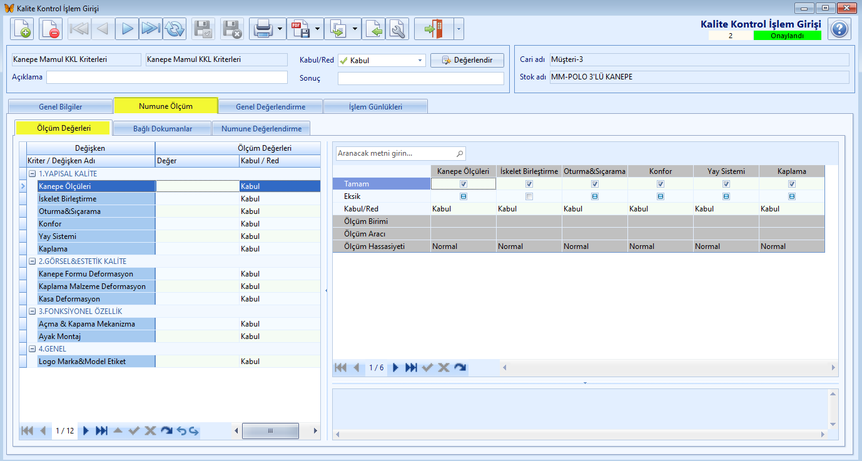Viewport: 862px width, 461px height.
Task: Go to last row in left grid navigator
Action: coord(101,431)
